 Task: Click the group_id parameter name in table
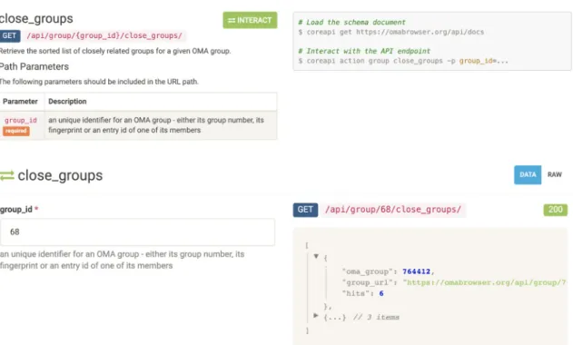(x=21, y=120)
